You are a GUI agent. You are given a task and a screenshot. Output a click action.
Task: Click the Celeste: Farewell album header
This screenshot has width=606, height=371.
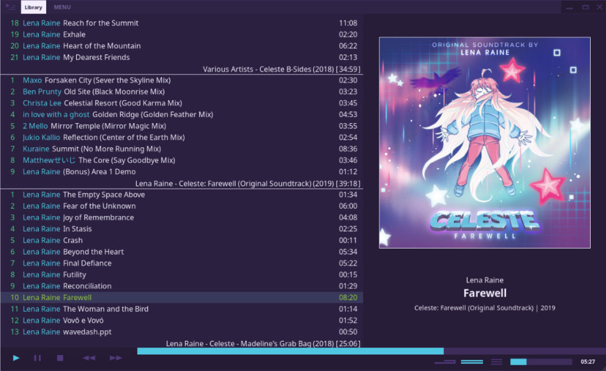click(x=248, y=183)
